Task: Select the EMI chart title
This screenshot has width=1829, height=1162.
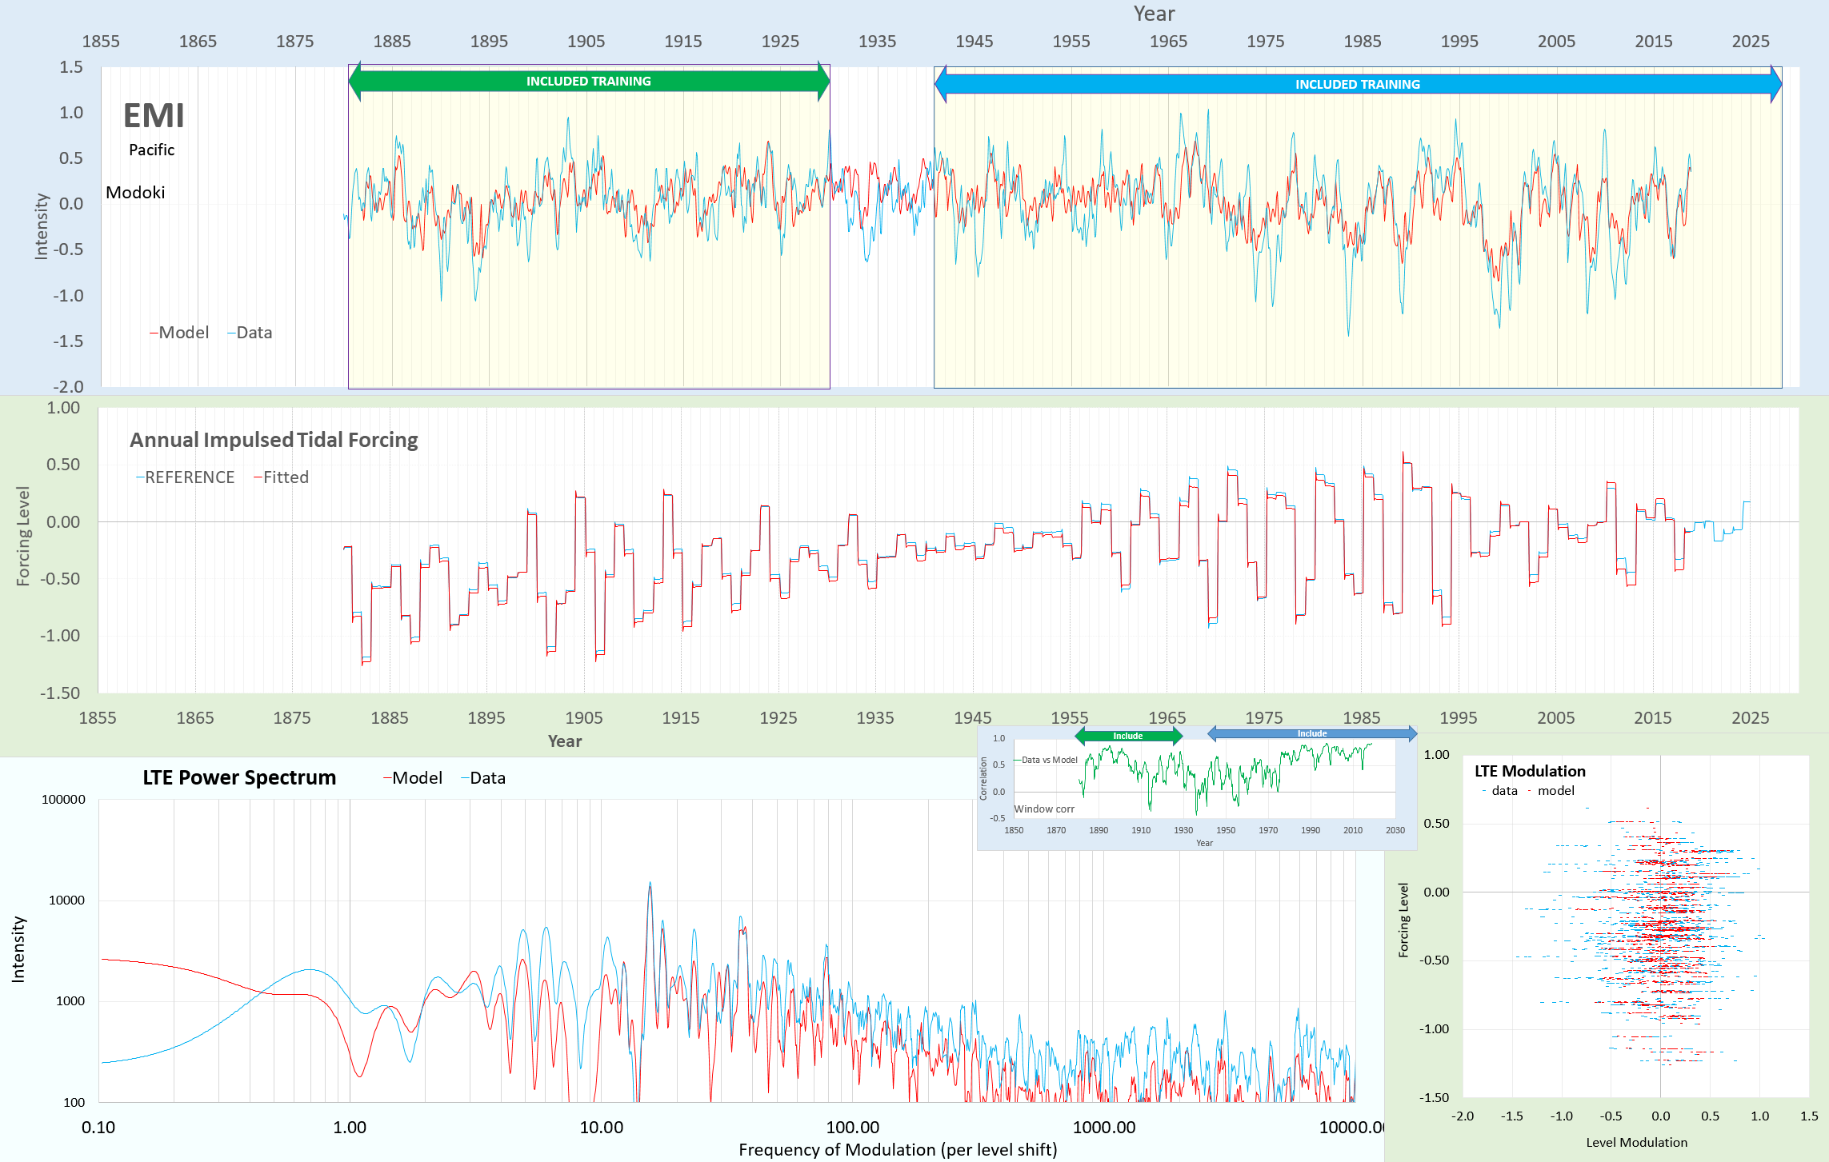Action: click(x=154, y=117)
